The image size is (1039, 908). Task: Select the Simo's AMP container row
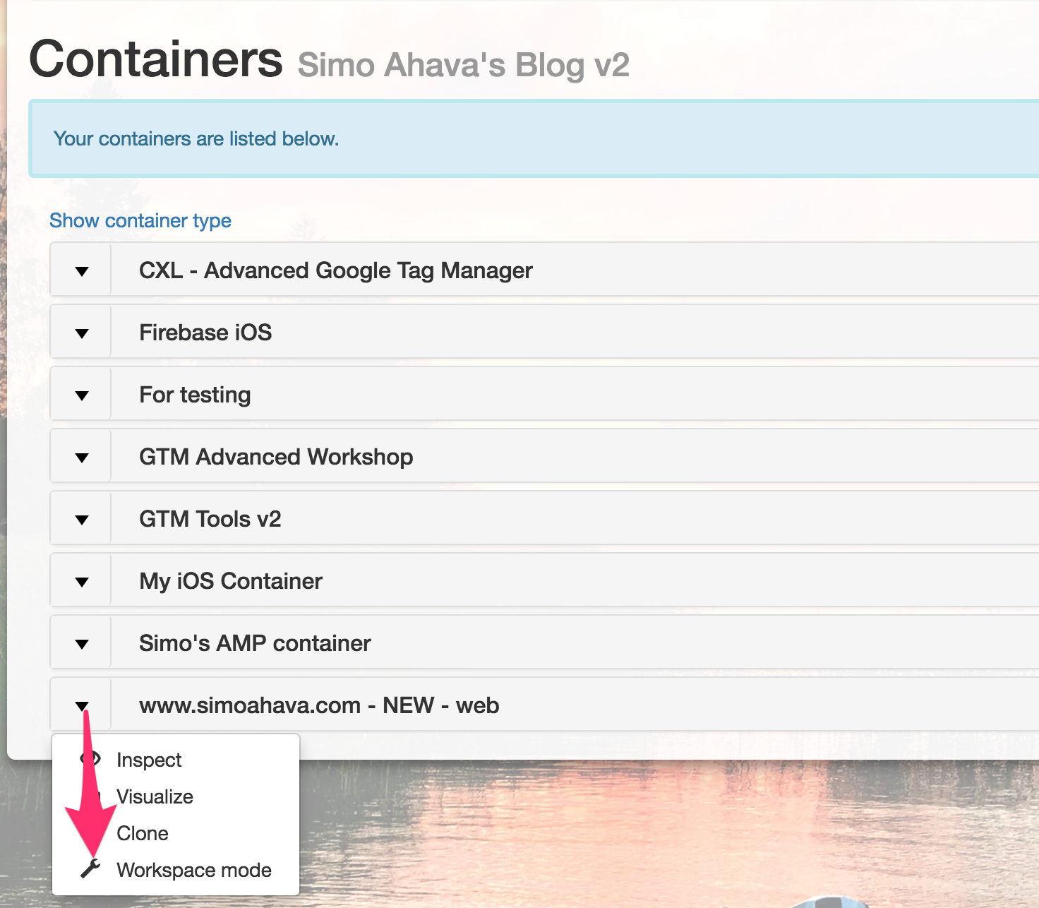tap(575, 643)
